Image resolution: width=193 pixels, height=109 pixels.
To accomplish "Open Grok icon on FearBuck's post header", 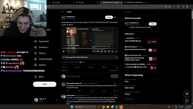I will [x=115, y=17].
